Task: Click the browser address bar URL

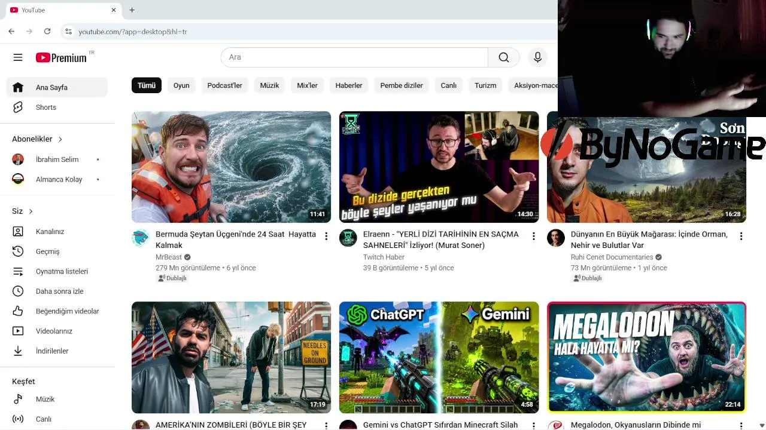Action: pos(133,32)
